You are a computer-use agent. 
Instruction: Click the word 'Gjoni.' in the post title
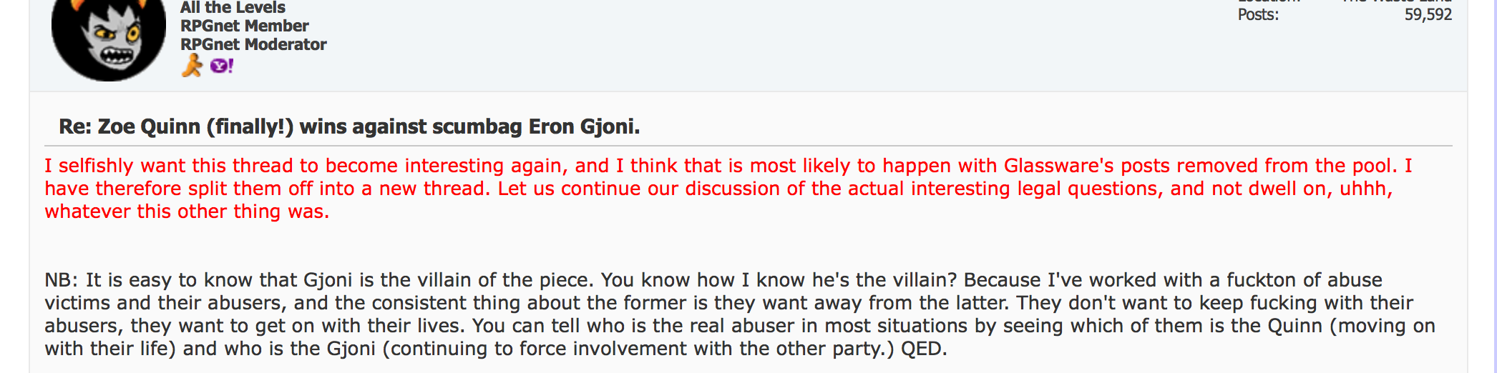coord(610,126)
